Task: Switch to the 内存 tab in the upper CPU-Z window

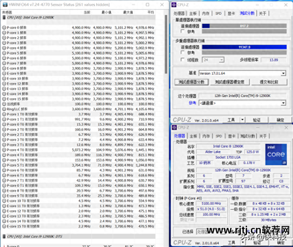Action: tap(206, 13)
